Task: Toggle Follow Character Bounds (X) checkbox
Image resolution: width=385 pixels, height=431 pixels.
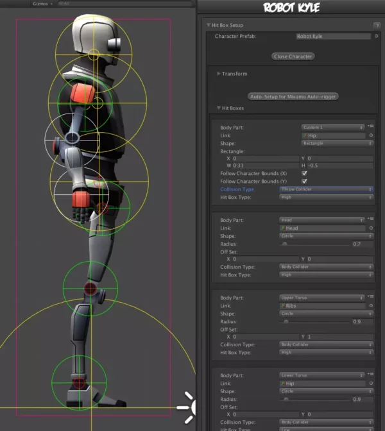Action: [x=304, y=173]
